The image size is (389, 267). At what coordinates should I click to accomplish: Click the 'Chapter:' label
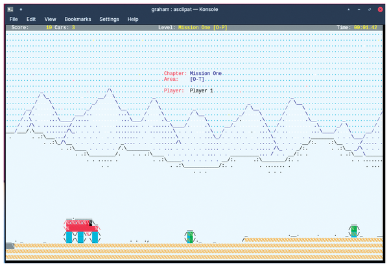175,73
